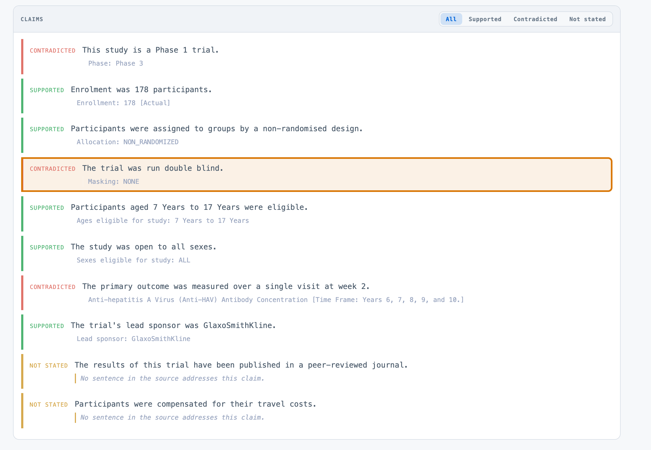Click the 'Phase: Phase 3' evidence line
Viewport: 651px width, 450px height.
point(116,63)
